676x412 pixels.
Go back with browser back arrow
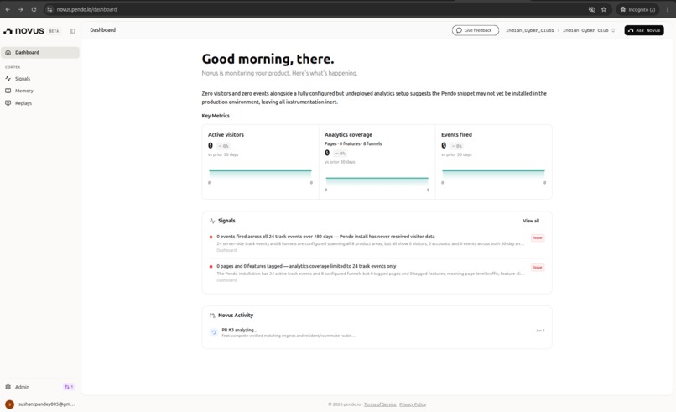coord(8,9)
